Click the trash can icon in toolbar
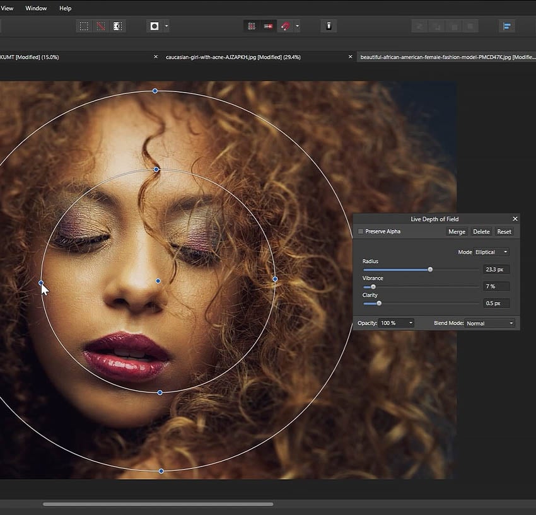 [x=329, y=26]
